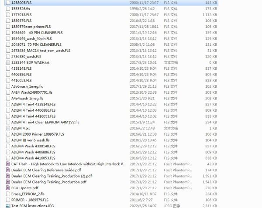Image resolution: width=262 pixels, height=208 pixels.
Task: Click the file icon of 2048071 70 PIN CLEANER.FLS
Action: click(8, 44)
